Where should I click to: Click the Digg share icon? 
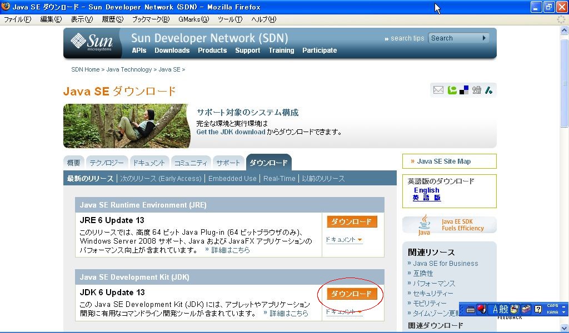[x=476, y=90]
